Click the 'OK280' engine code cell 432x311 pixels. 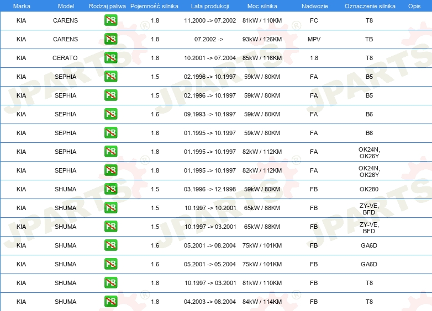(369, 189)
